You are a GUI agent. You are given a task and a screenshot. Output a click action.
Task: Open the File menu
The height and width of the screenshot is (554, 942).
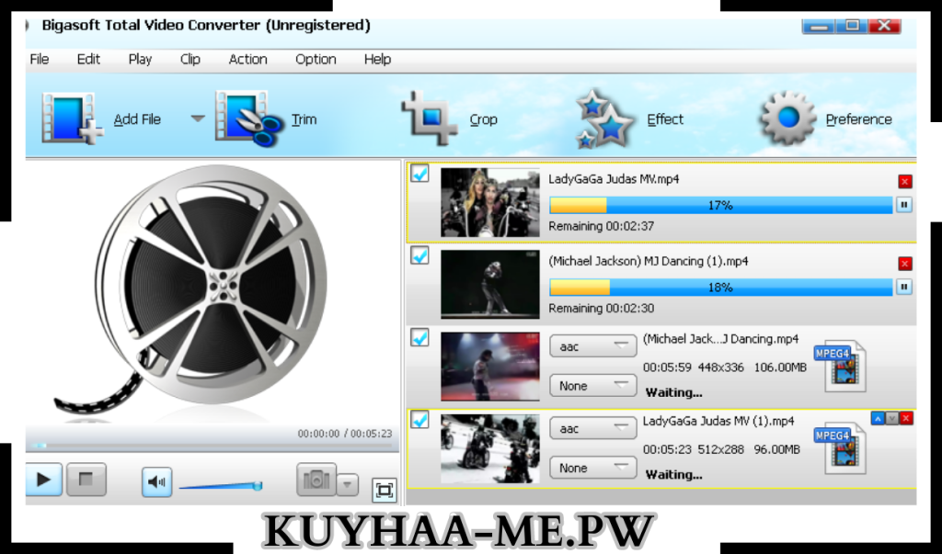(39, 59)
